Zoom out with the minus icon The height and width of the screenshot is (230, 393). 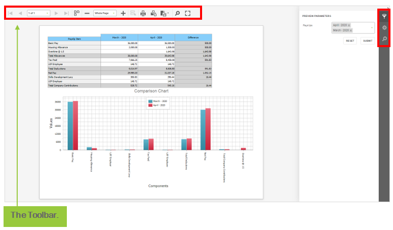point(87,13)
